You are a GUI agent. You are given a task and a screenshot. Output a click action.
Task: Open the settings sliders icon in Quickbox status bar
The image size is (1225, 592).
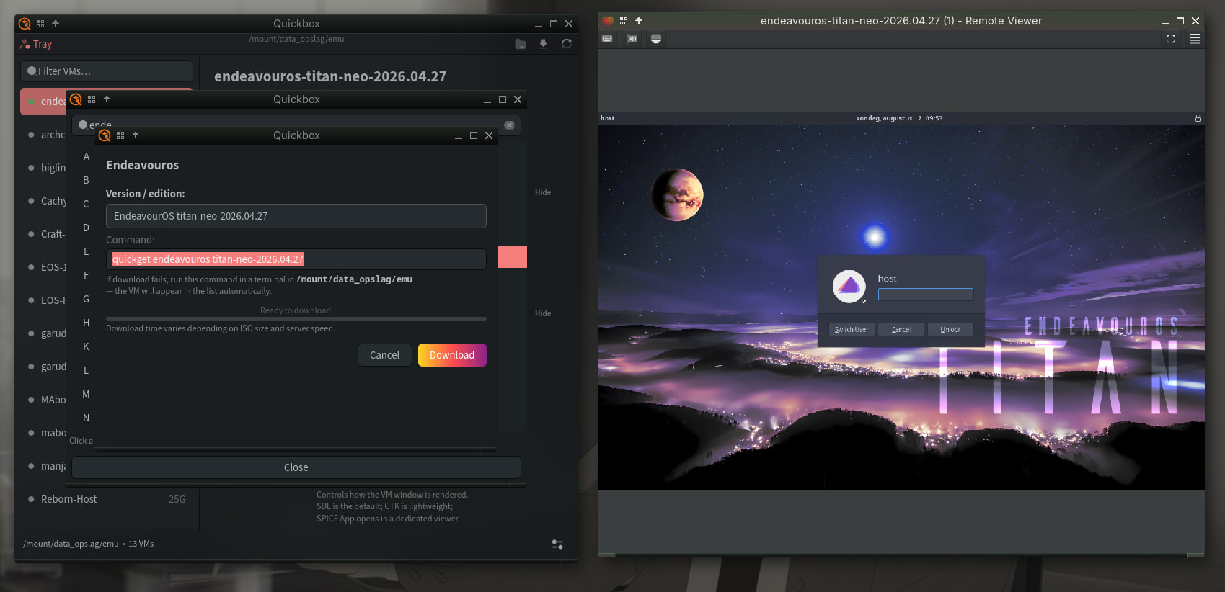tap(557, 544)
